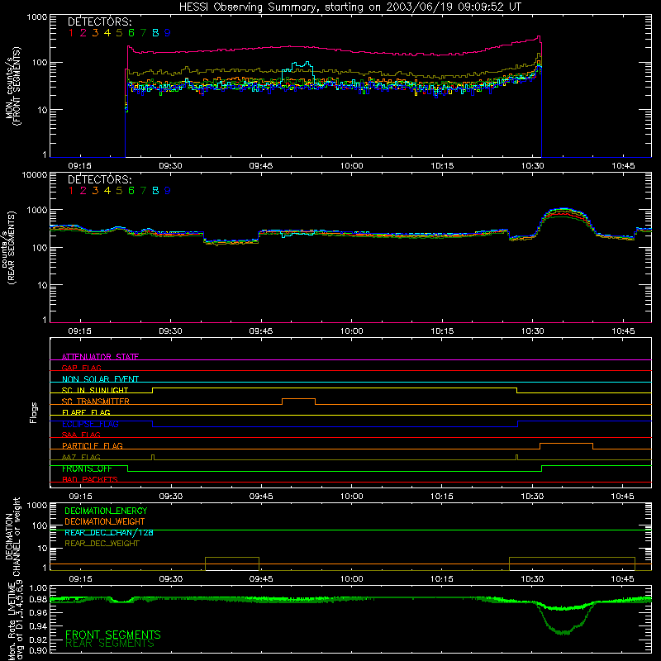Click 09:45 time label under rear segments plot

(261, 331)
